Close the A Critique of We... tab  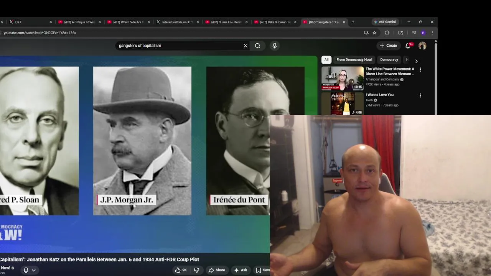coord(100,22)
